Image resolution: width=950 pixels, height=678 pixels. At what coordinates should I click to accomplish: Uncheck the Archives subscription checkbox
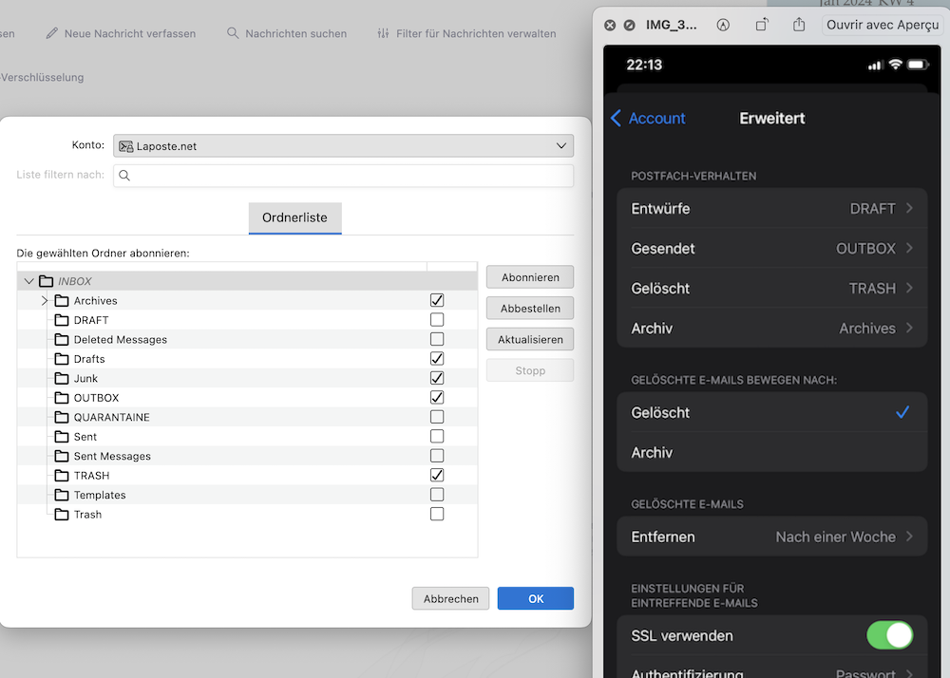(437, 300)
